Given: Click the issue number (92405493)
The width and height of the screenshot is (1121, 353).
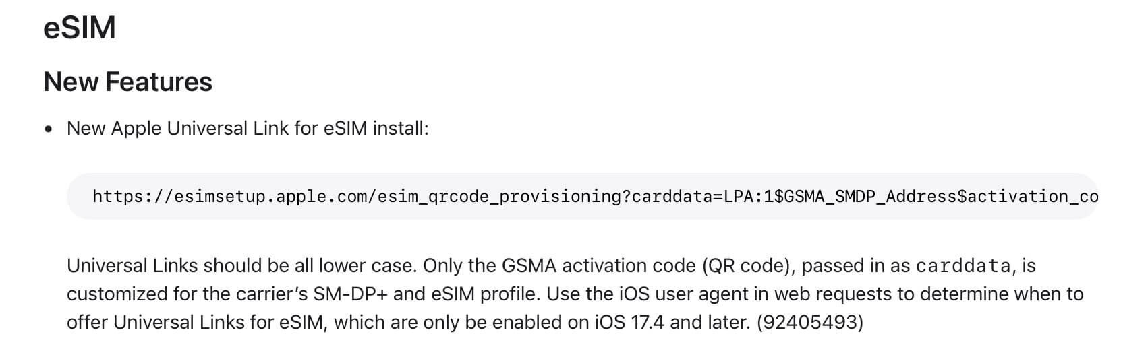Looking at the screenshot, I should (810, 322).
